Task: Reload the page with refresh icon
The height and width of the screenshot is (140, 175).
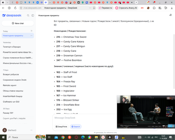Action: tap(15, 8)
